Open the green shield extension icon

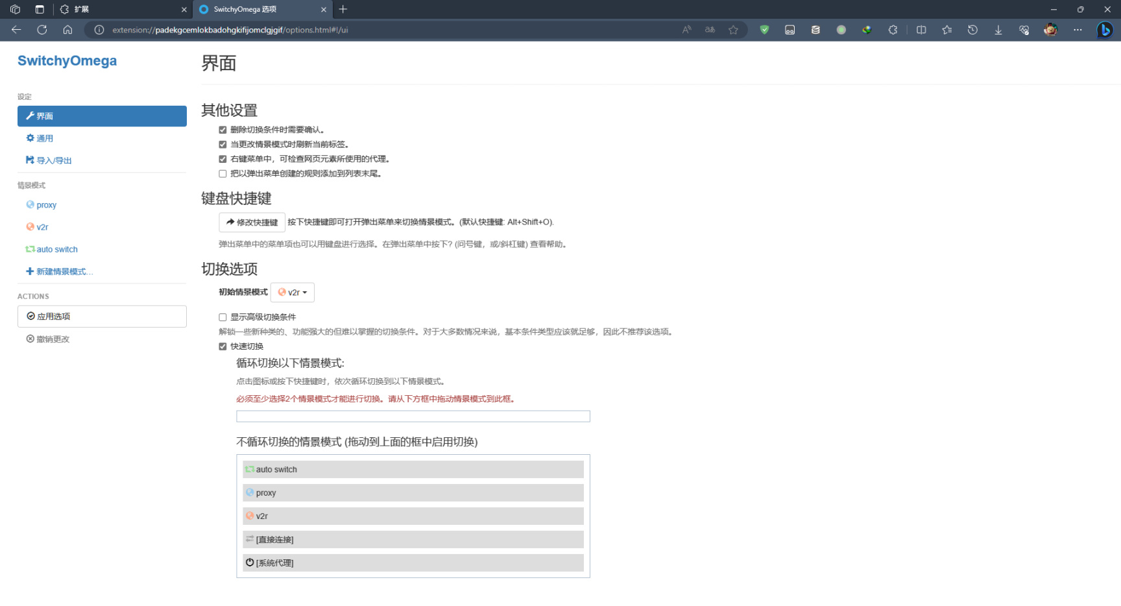(x=765, y=30)
